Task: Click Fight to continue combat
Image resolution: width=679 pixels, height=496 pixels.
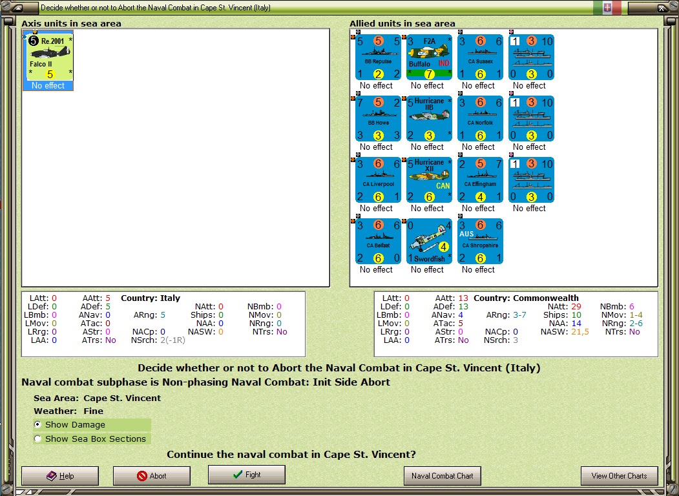Action: (x=247, y=474)
